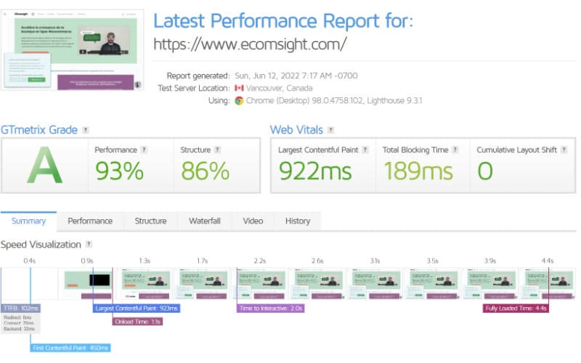Click the 922ms LCP value
The height and width of the screenshot is (363, 581).
315,171
